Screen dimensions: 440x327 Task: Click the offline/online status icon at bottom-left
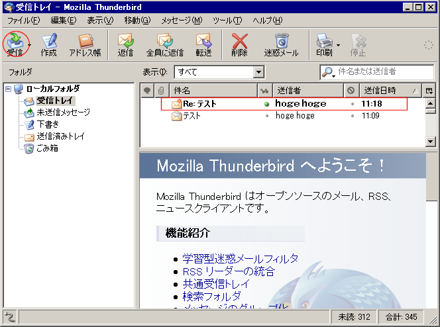point(9,317)
